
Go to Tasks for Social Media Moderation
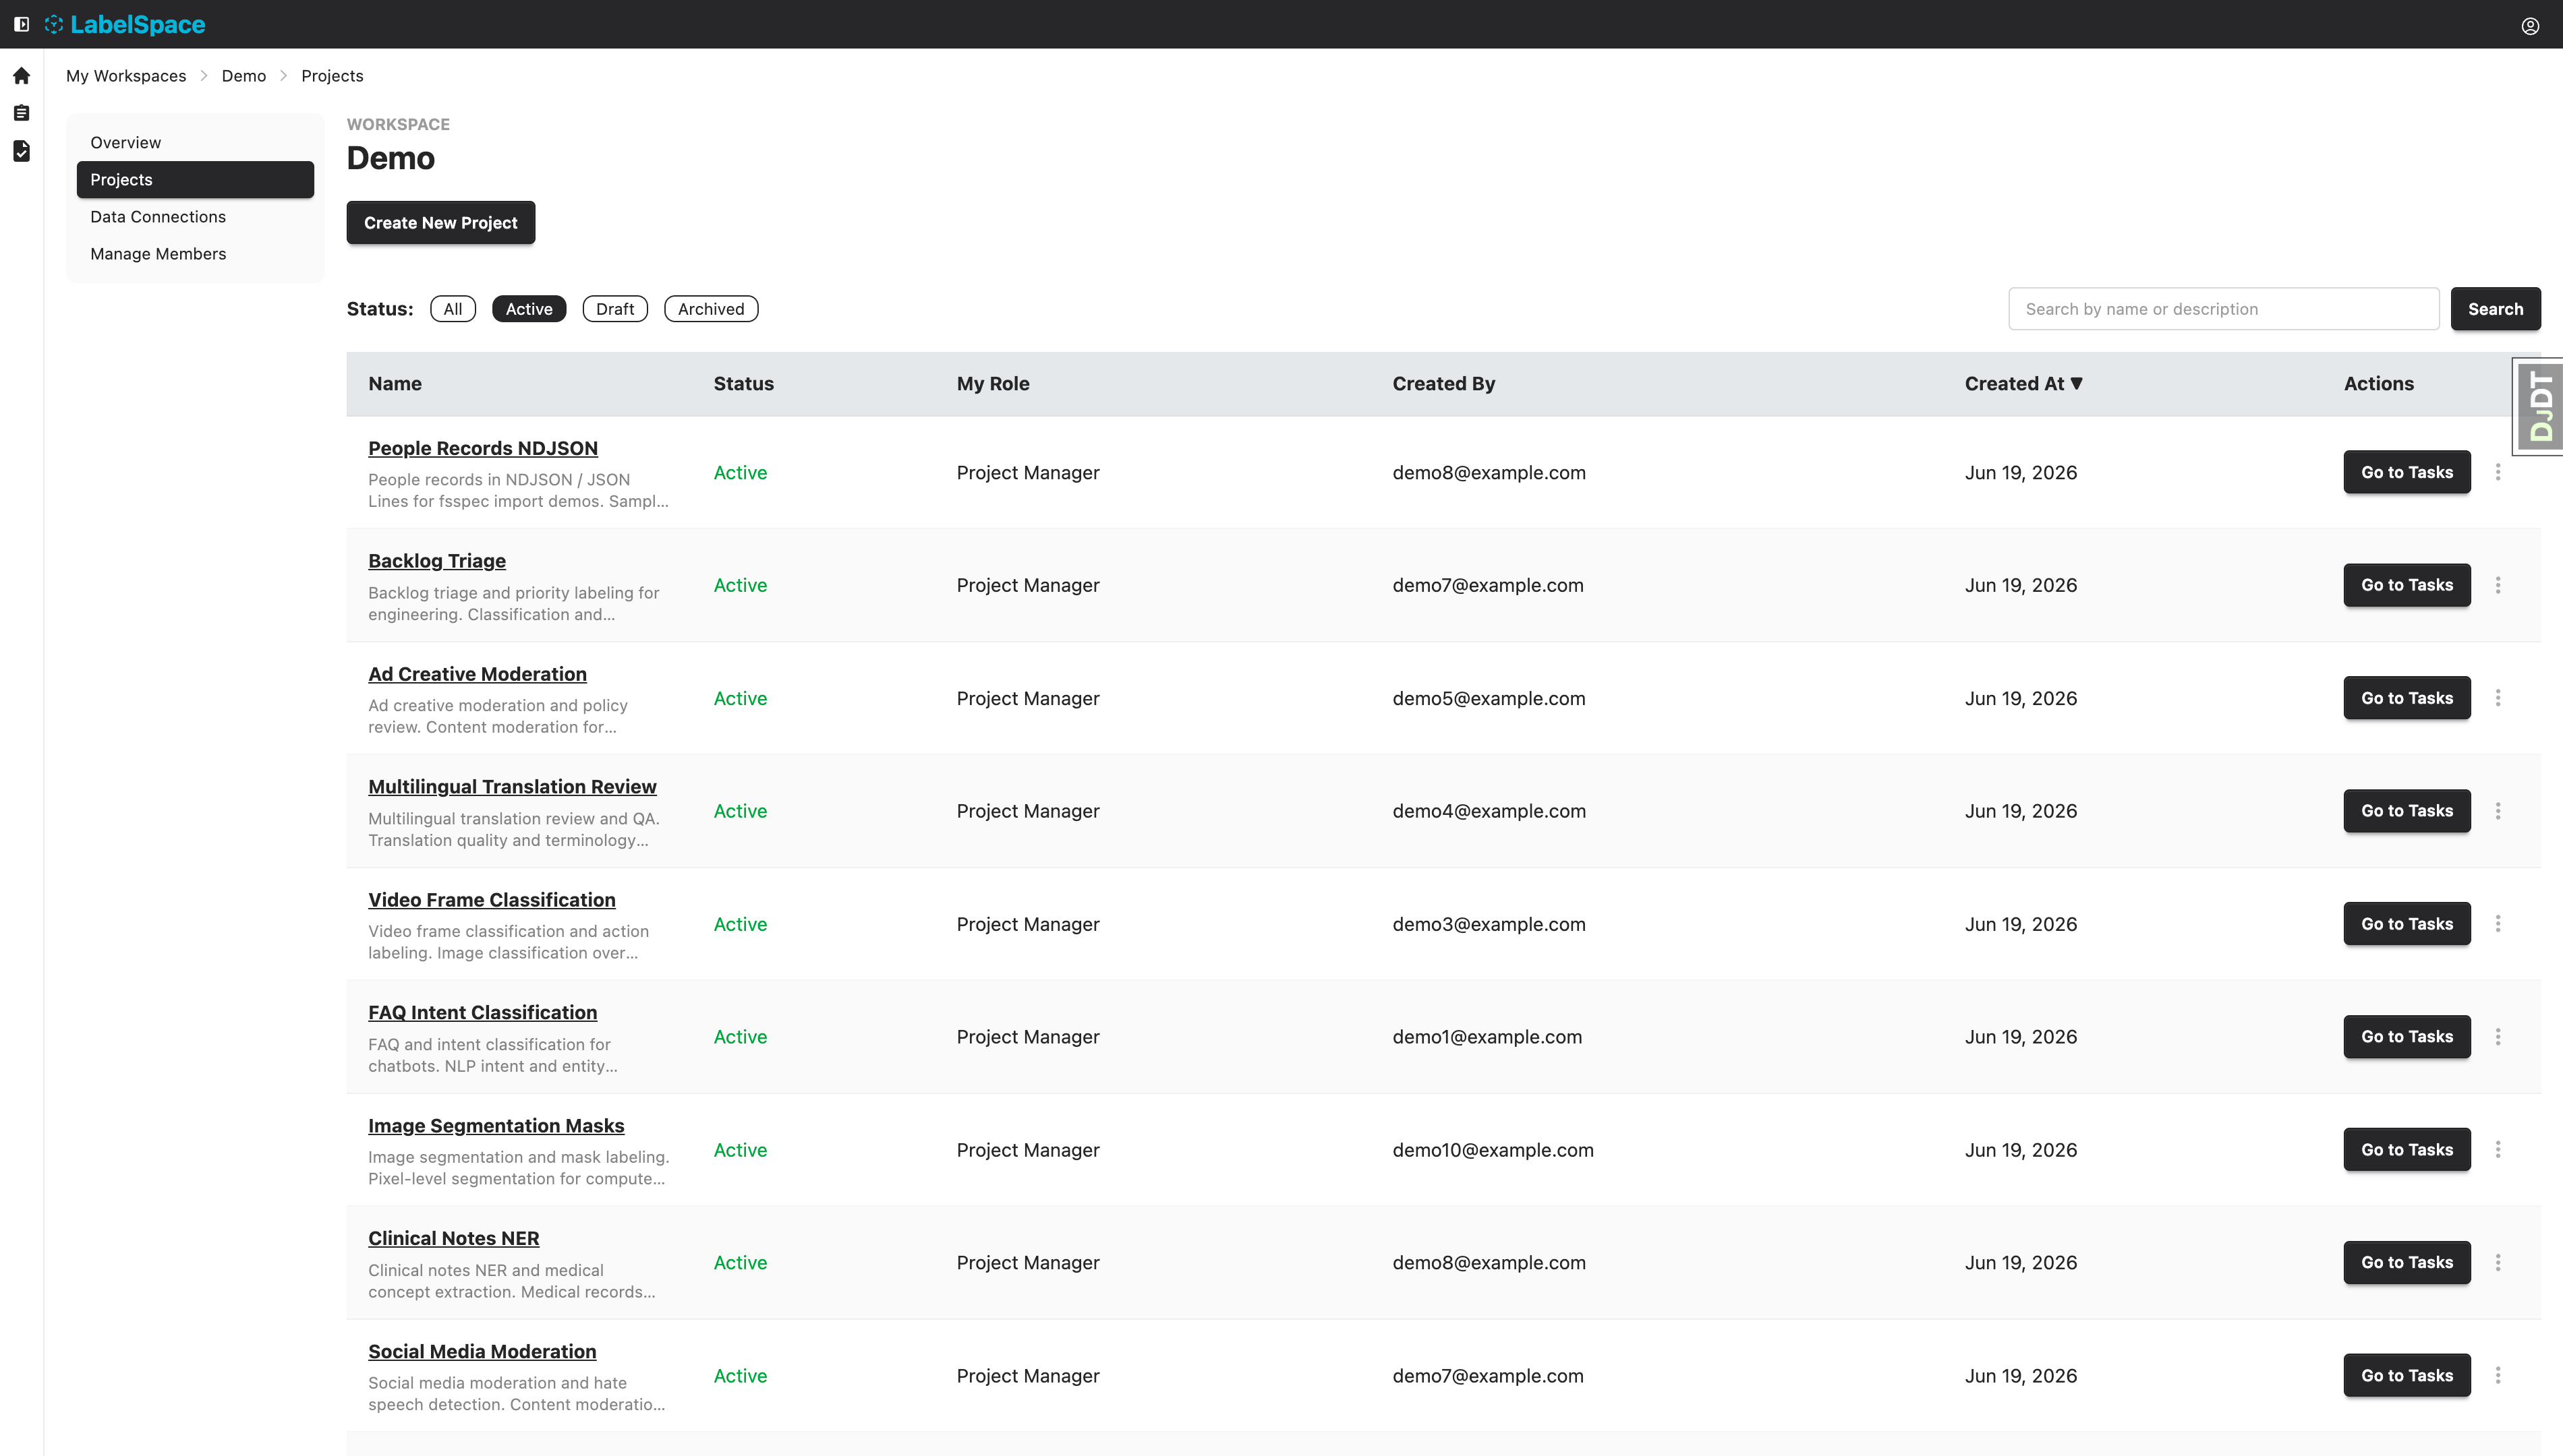(x=2407, y=1376)
